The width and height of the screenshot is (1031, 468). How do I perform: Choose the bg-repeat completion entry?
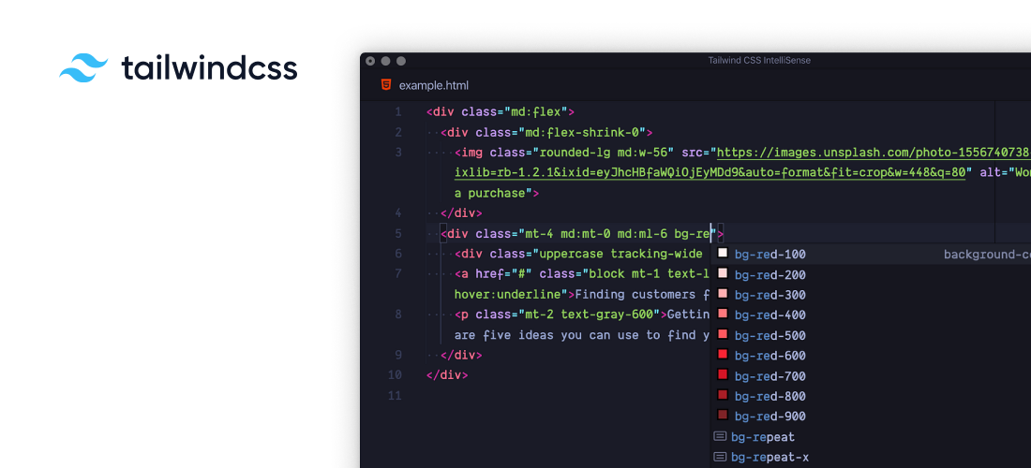[871, 436]
